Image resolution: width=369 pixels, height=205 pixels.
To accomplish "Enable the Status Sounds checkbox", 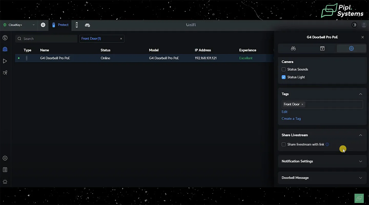I will [x=284, y=69].
